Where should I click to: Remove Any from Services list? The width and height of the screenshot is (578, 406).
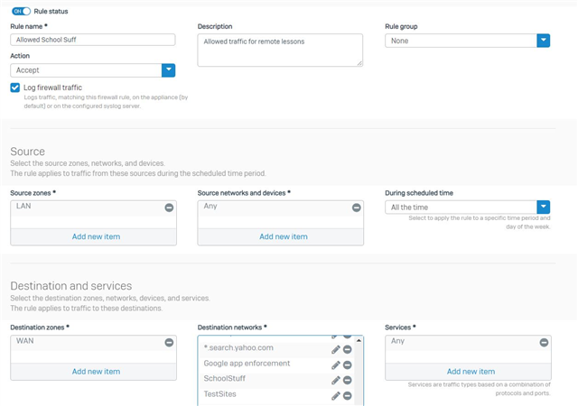[544, 343]
